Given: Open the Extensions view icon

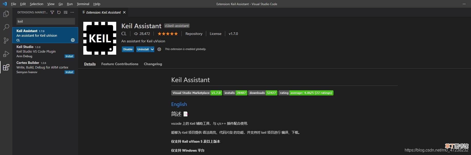Looking at the screenshot, I should click(x=6, y=67).
